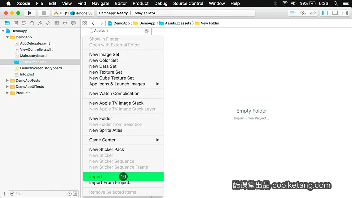Choose Import... in context menu
The width and height of the screenshot is (352, 198).
[x=123, y=177]
